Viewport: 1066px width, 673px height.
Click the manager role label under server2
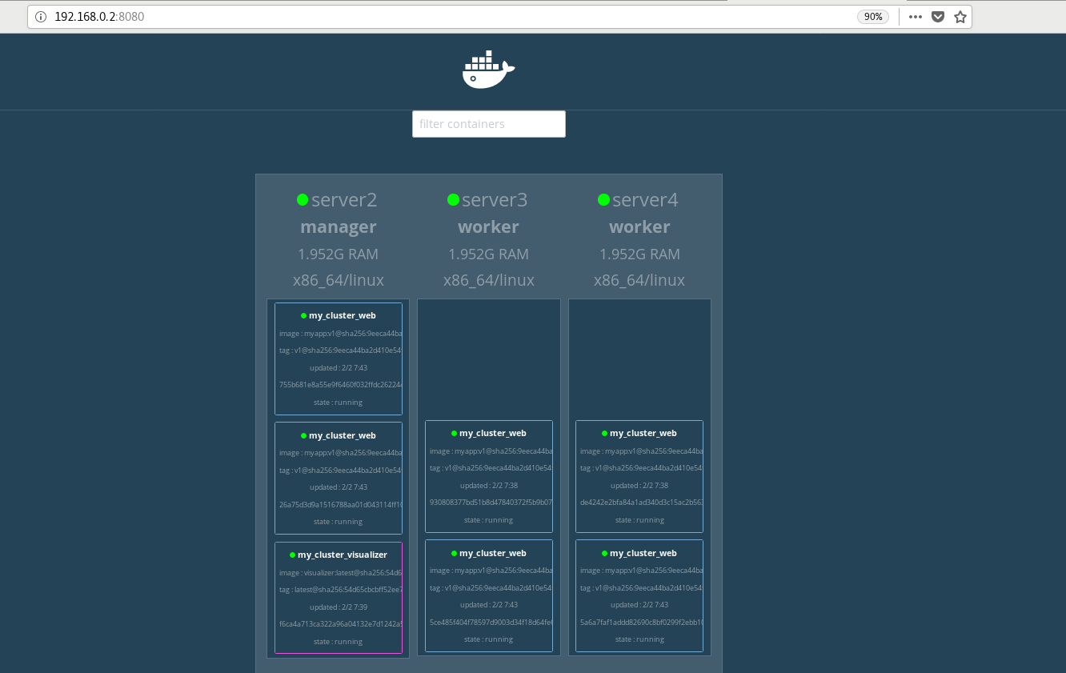pyautogui.click(x=339, y=227)
